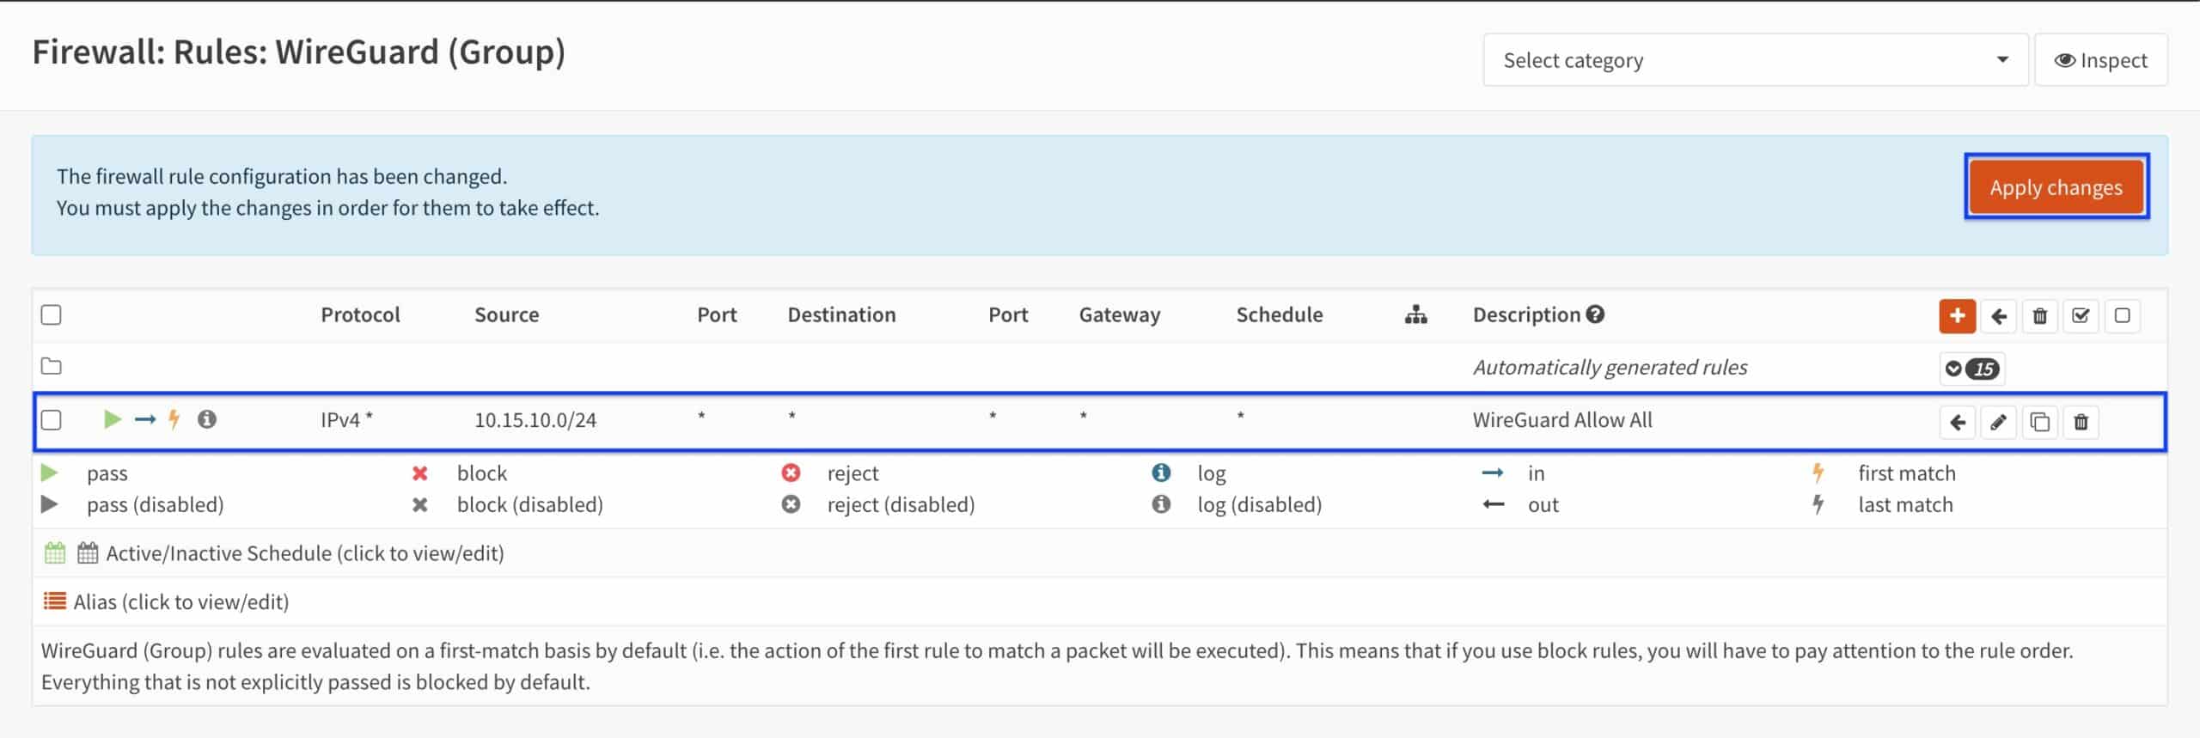The width and height of the screenshot is (2200, 738).
Task: Click the Apply changes button
Action: (x=2056, y=187)
